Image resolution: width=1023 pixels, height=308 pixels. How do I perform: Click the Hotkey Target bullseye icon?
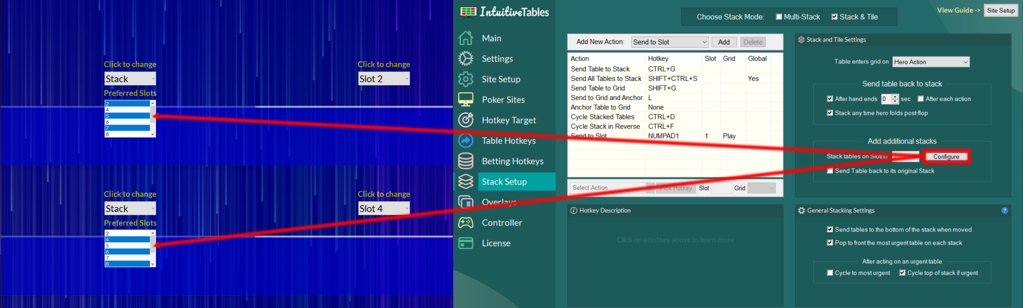pos(466,120)
